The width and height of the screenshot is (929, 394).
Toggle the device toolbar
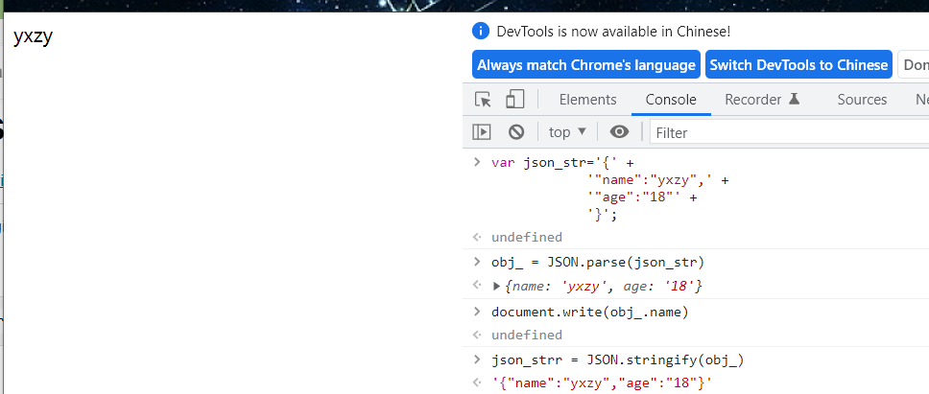pyautogui.click(x=515, y=100)
